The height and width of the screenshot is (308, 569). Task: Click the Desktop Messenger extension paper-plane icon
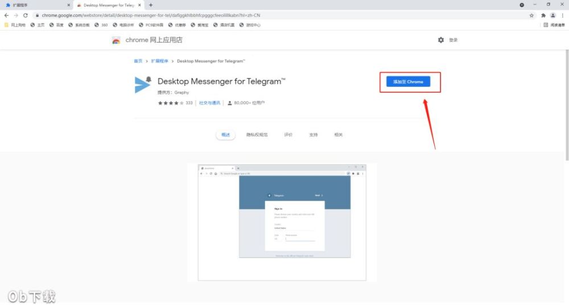pyautogui.click(x=143, y=85)
